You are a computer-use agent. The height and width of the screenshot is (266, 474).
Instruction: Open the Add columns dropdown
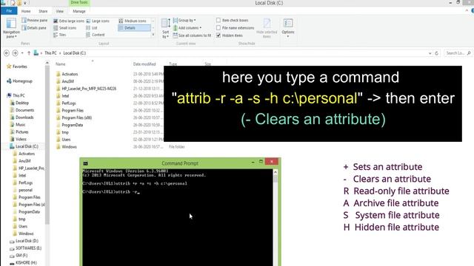[x=187, y=28]
